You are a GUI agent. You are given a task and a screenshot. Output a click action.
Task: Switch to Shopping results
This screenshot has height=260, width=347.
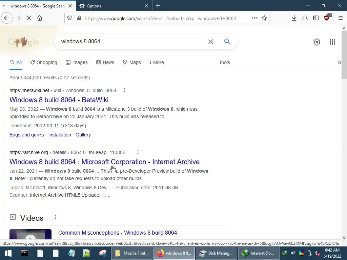(x=44, y=62)
